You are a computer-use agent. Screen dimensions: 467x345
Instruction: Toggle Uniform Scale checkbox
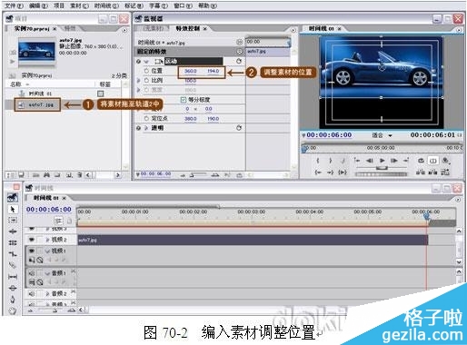(183, 100)
